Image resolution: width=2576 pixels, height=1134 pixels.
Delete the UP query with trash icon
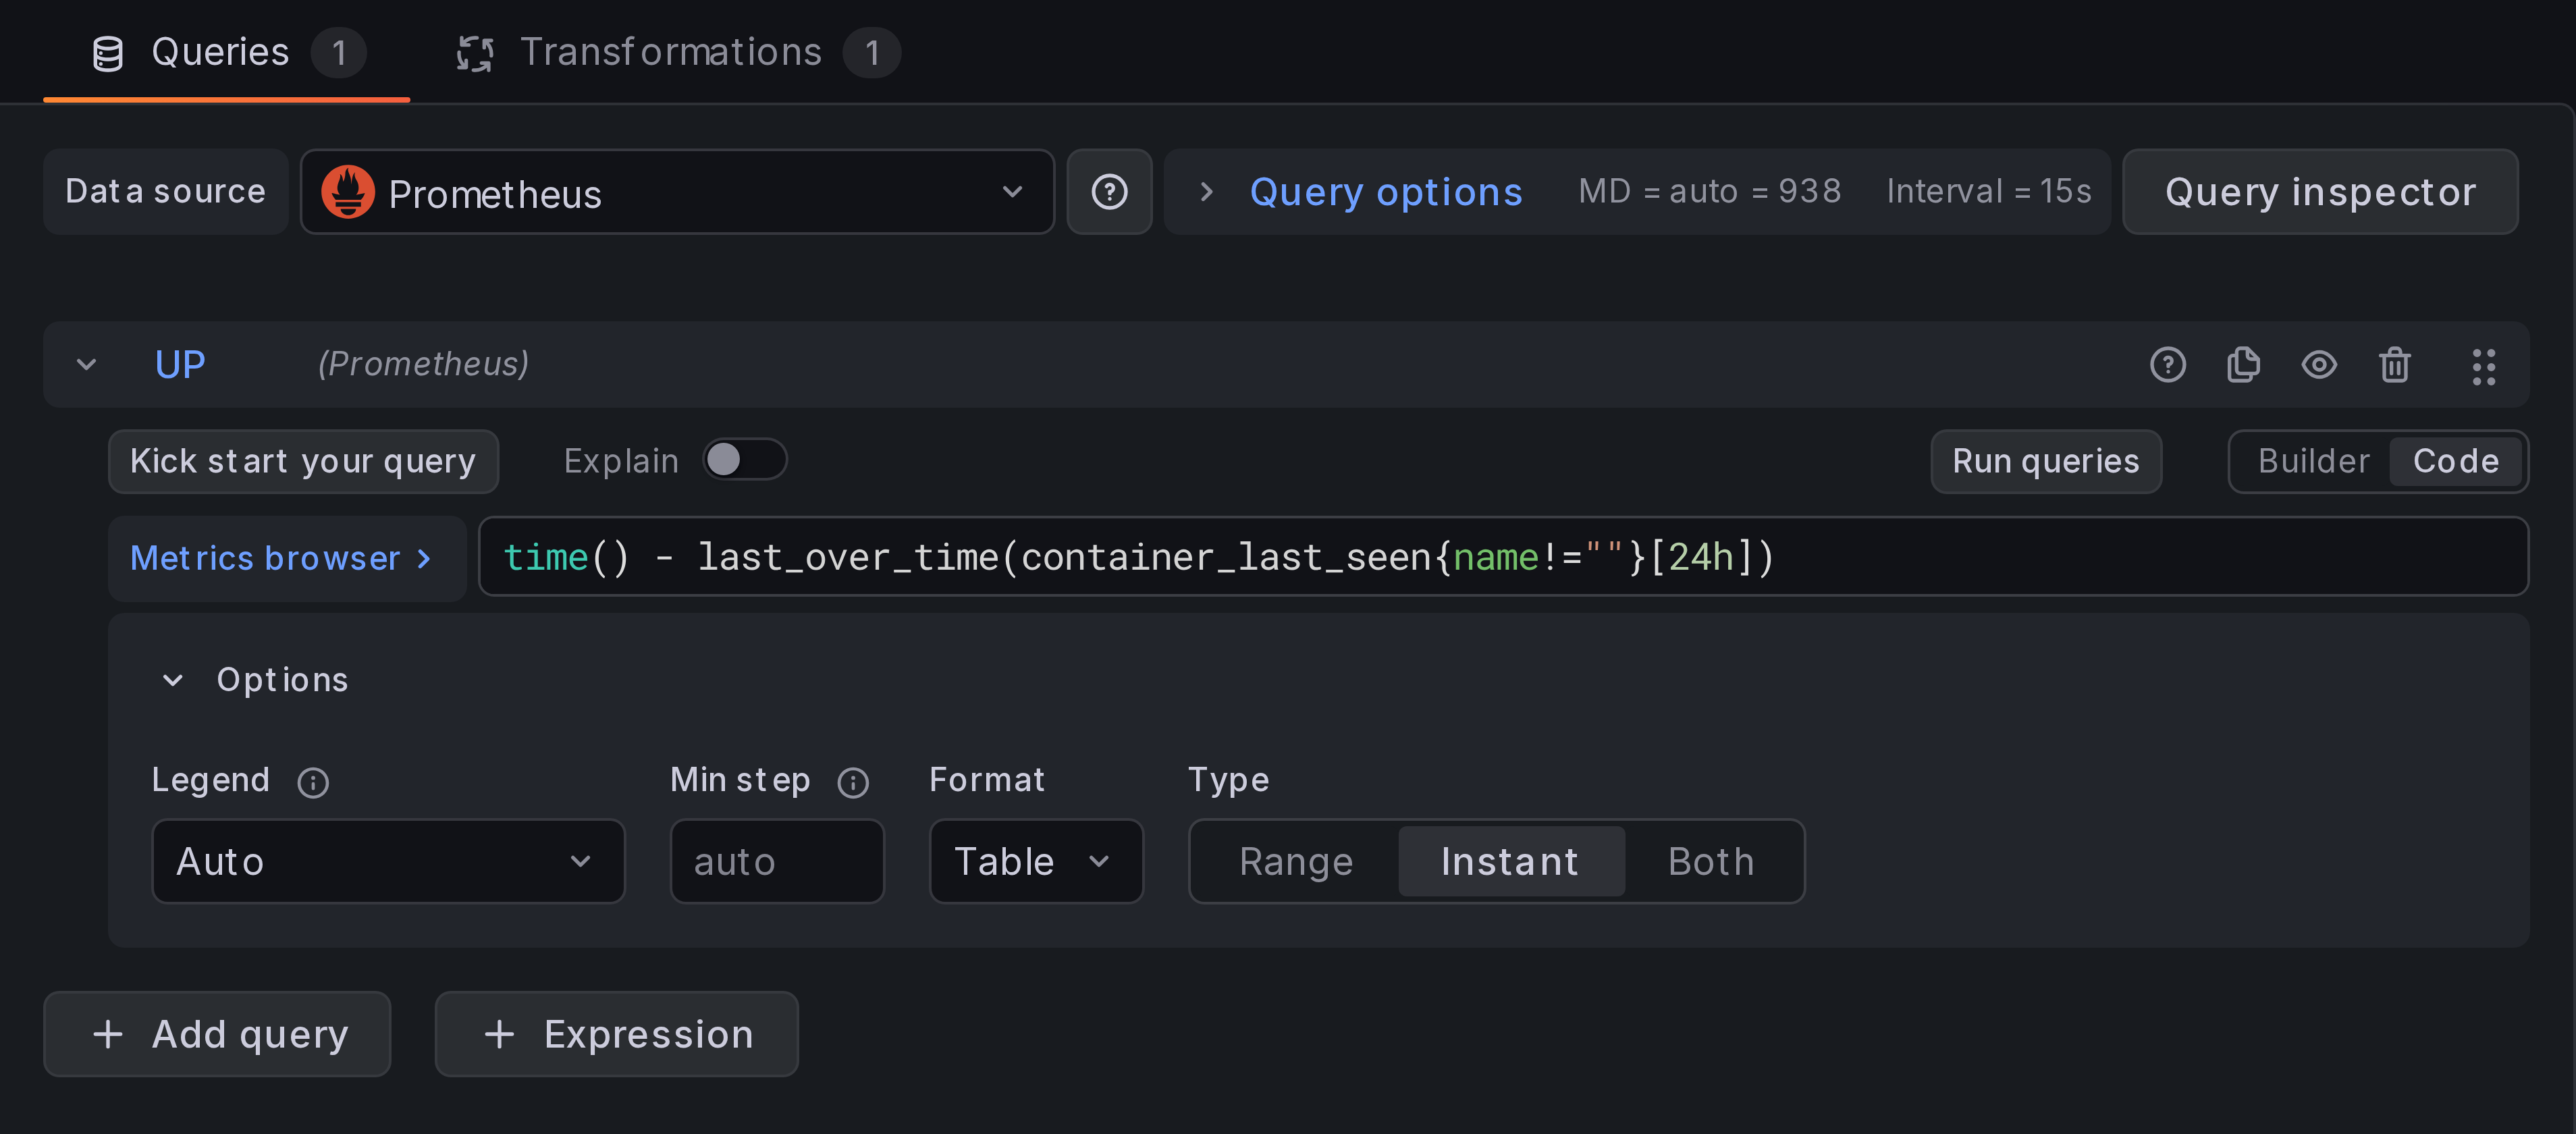2395,364
